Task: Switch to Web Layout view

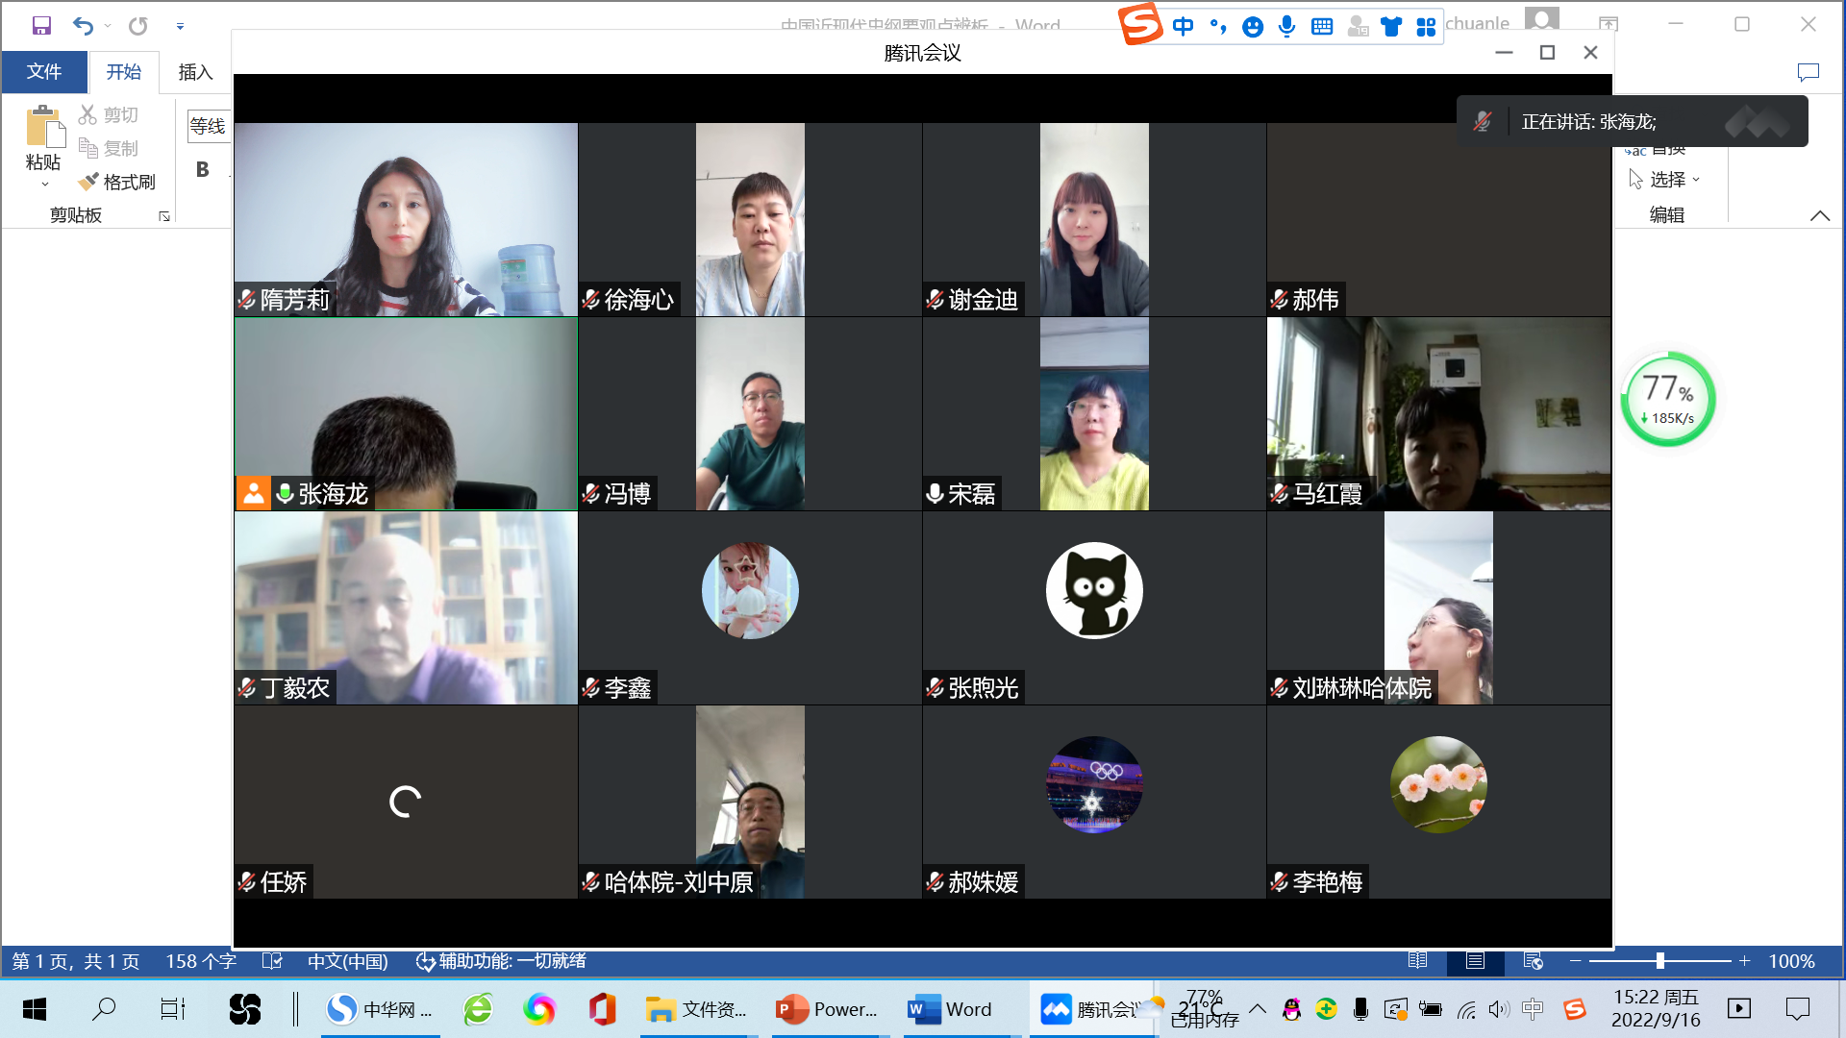Action: tap(1534, 960)
